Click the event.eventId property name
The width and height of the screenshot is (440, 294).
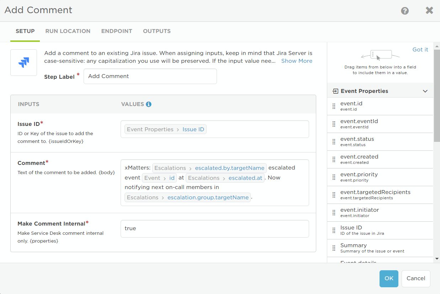click(x=359, y=121)
